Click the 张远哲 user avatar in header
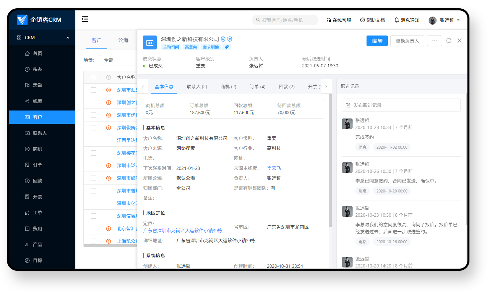Viewport: 498px width, 297px height. (x=433, y=20)
